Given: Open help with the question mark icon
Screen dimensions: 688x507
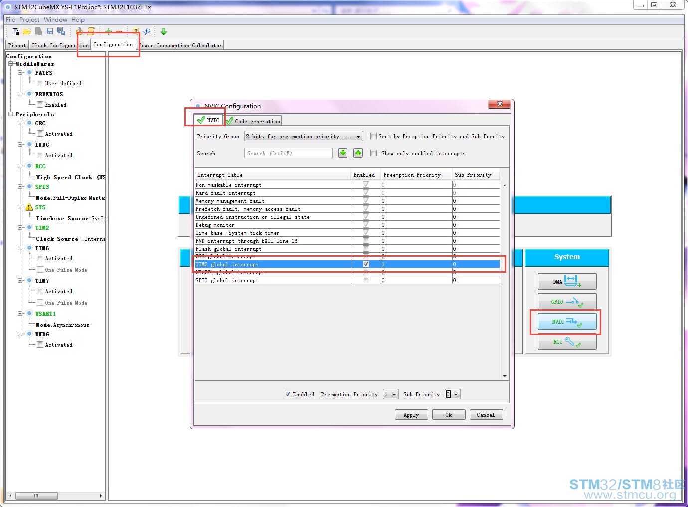Looking at the screenshot, I should 136,31.
